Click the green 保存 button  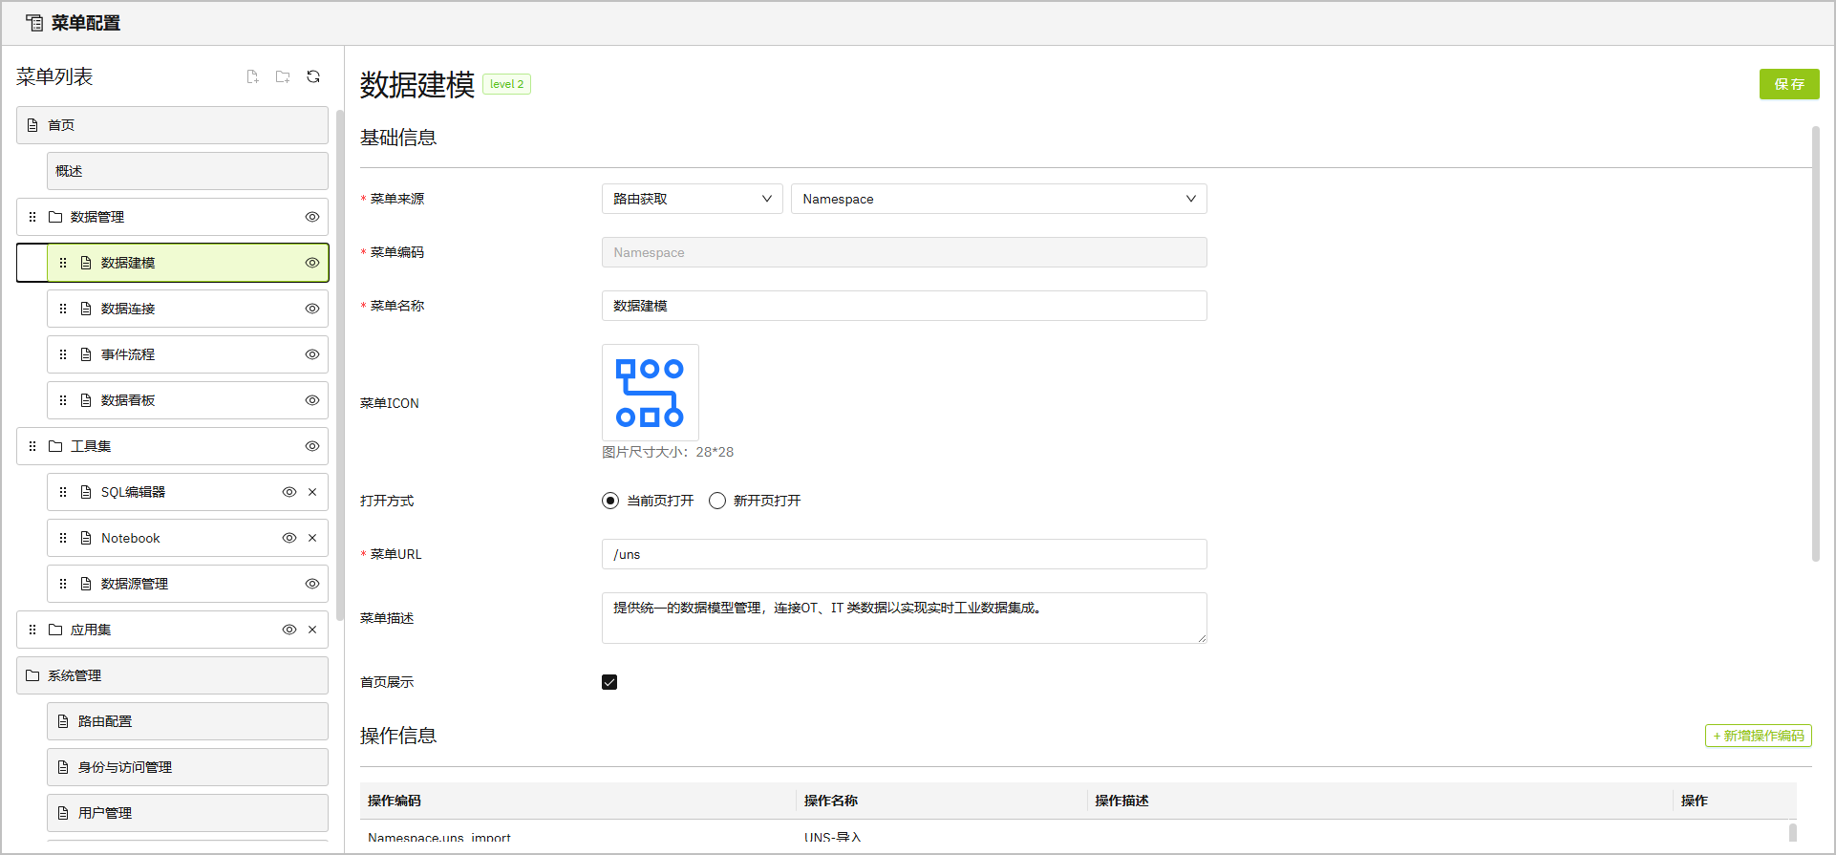(1788, 84)
